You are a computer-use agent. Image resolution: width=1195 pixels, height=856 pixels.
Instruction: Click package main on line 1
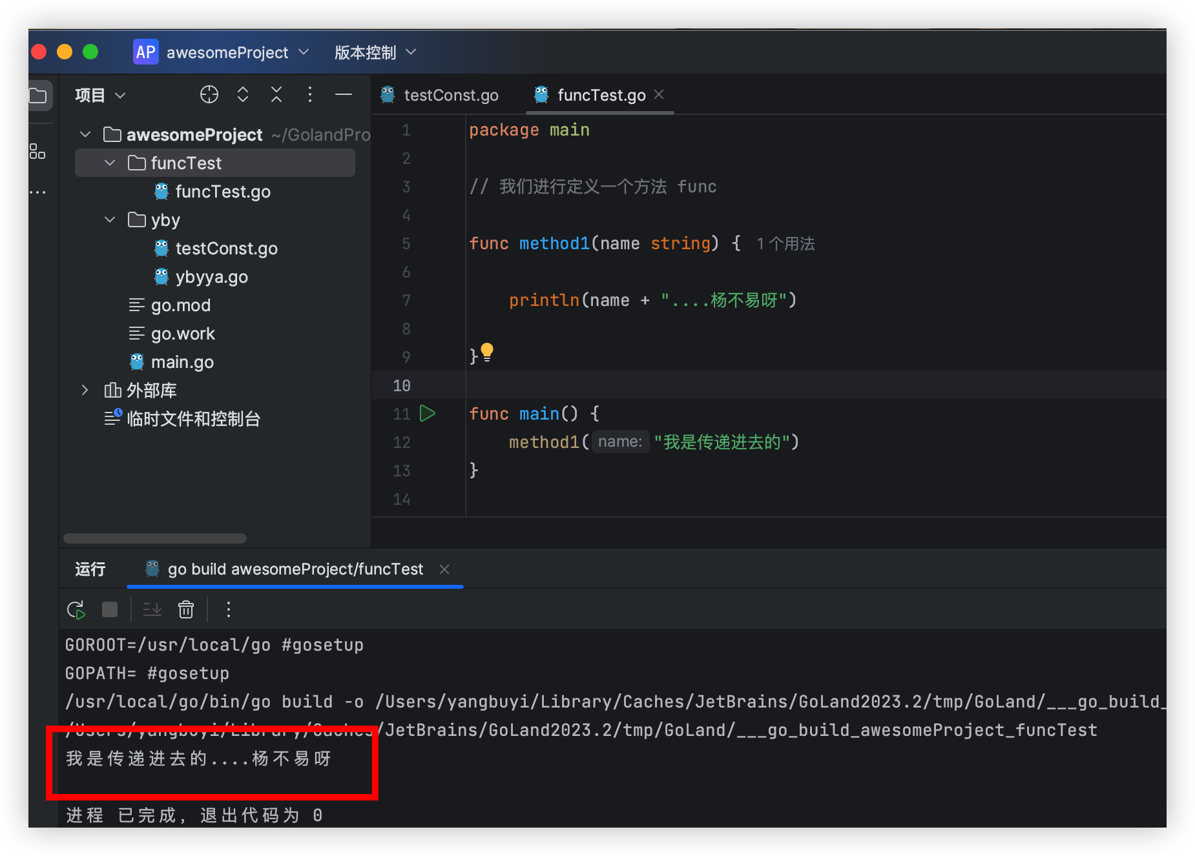[x=529, y=130]
